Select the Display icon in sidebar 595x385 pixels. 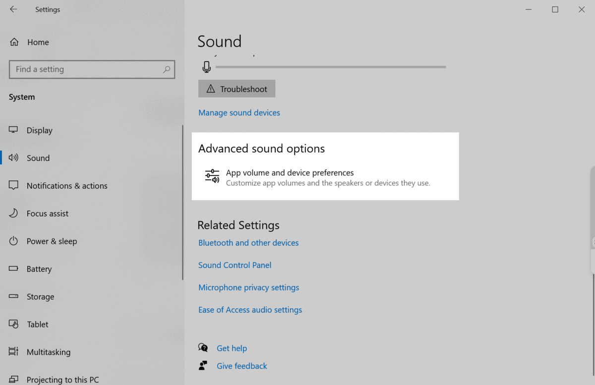tap(13, 130)
